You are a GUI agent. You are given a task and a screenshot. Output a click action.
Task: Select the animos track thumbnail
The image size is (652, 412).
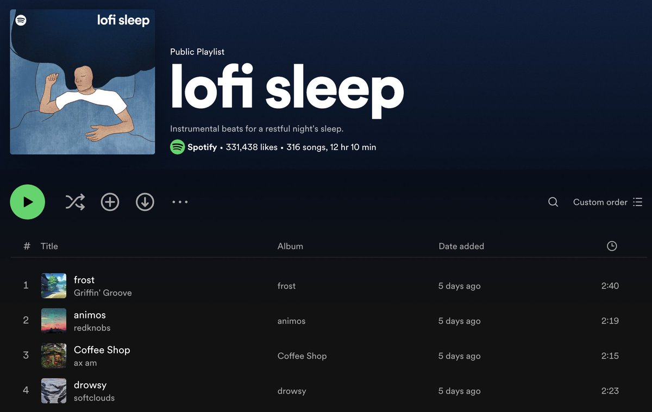coord(54,321)
